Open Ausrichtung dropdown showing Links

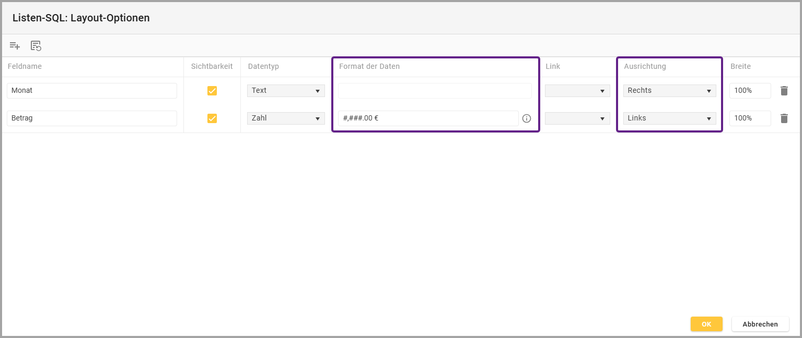click(669, 118)
